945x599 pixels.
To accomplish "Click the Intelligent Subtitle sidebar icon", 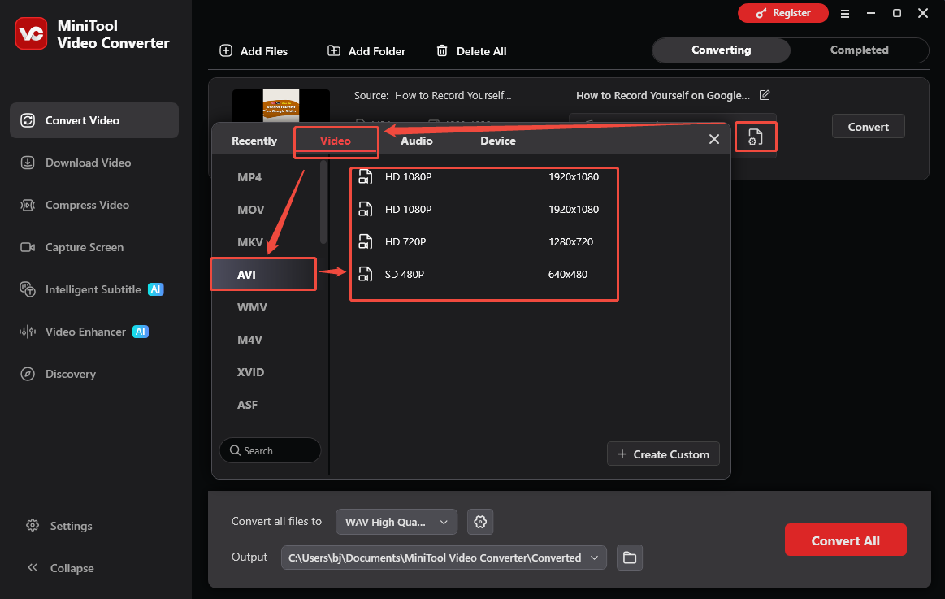I will click(28, 289).
